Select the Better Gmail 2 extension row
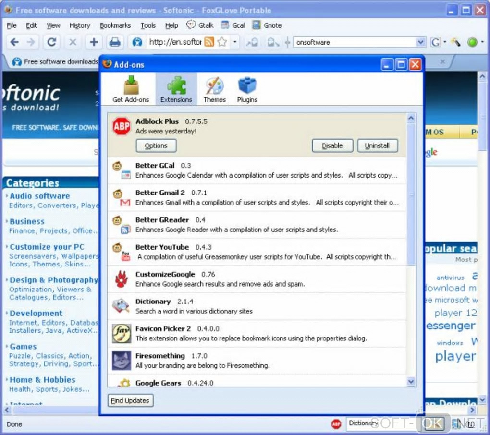 coord(257,198)
